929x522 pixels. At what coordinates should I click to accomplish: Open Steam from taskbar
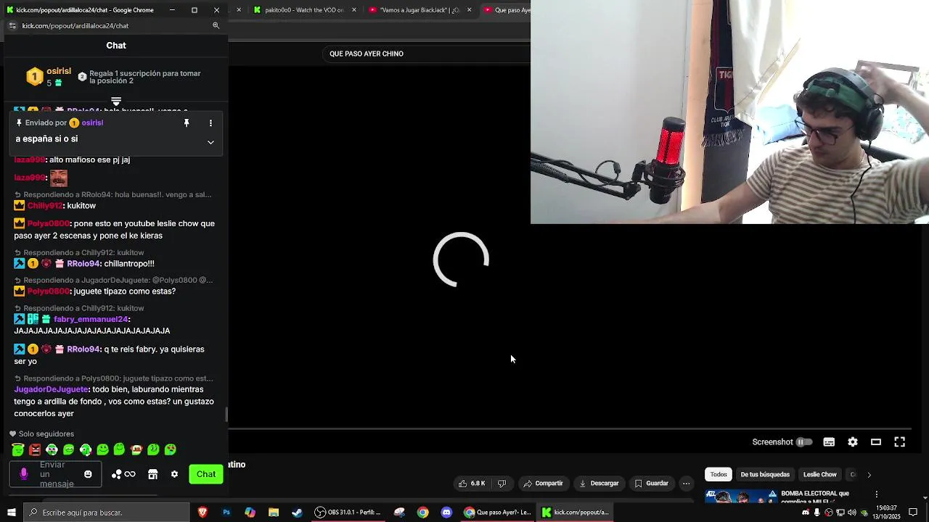(297, 513)
